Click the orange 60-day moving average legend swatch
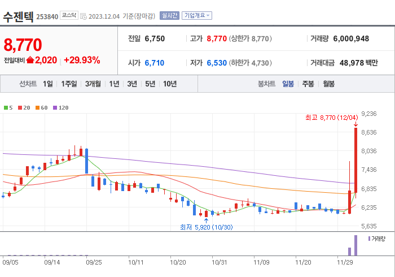 [x=37, y=108]
